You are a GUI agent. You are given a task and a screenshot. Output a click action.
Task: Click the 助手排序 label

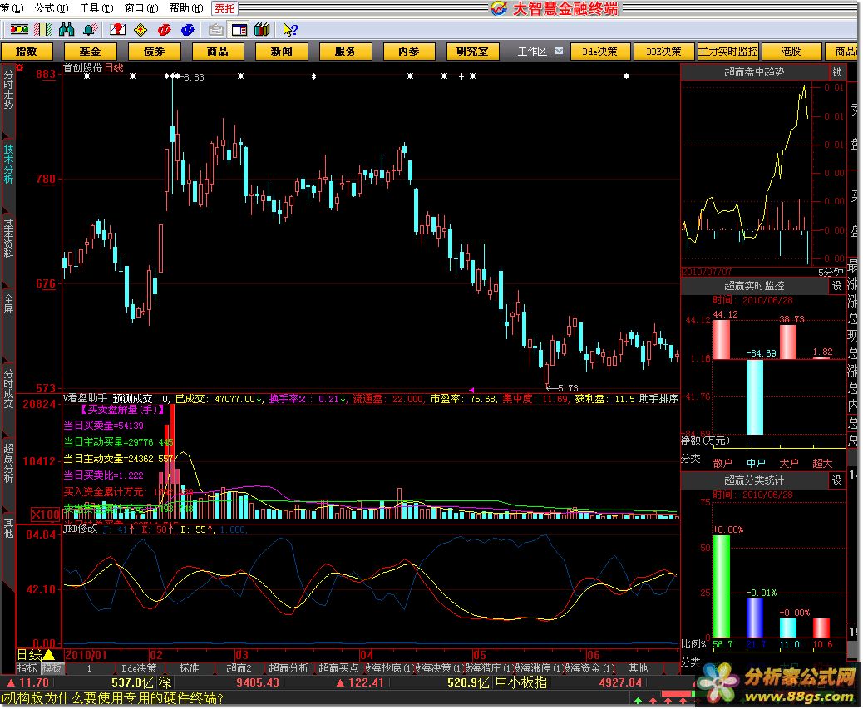point(658,399)
